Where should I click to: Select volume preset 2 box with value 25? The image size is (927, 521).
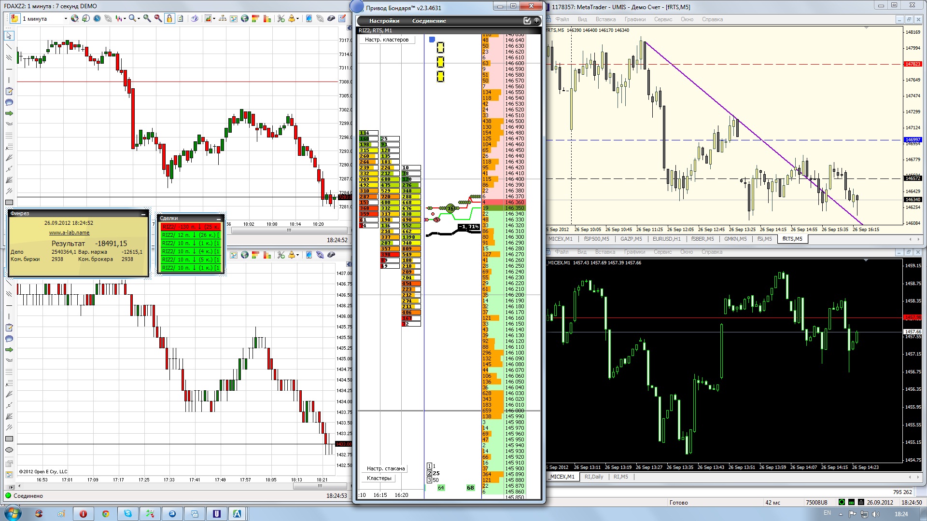(430, 473)
